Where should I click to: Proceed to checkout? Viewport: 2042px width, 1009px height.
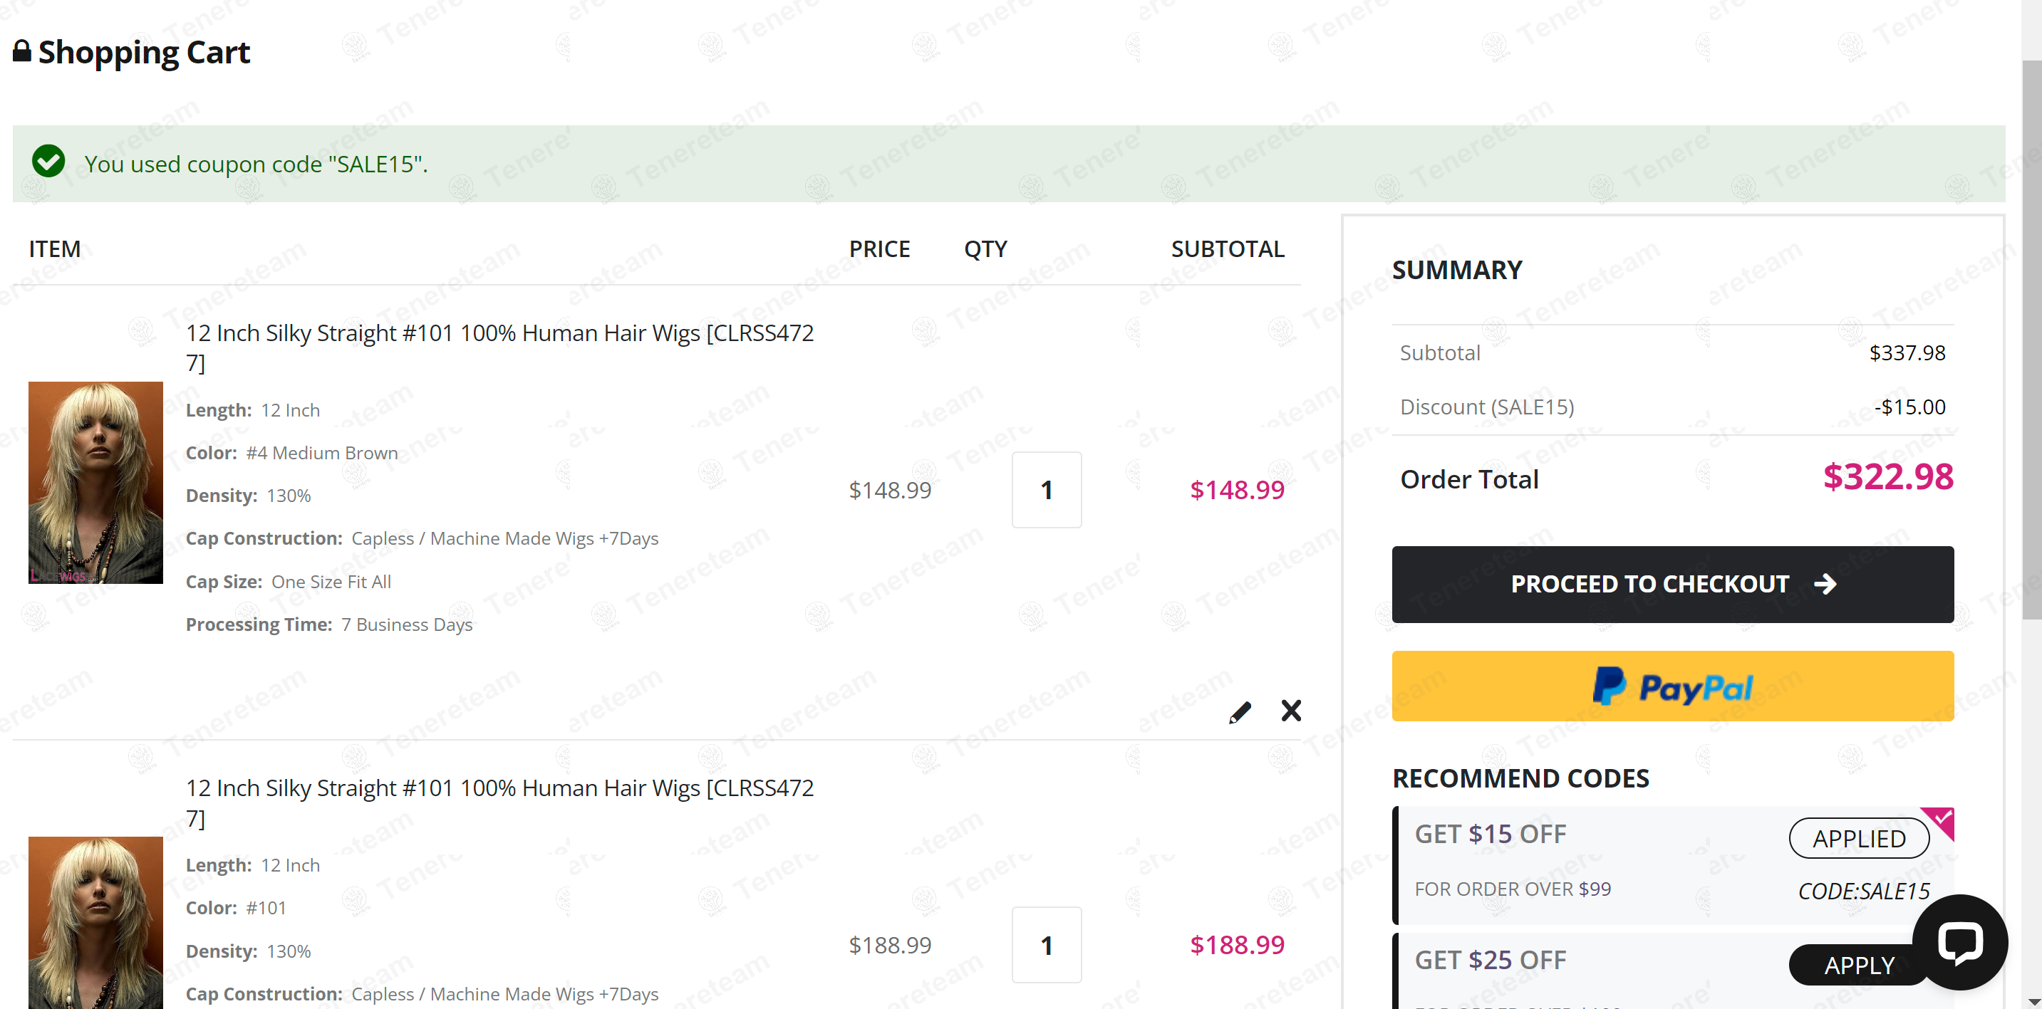coord(1673,585)
